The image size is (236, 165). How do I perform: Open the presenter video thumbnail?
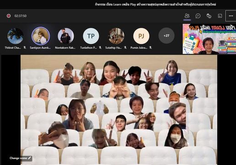tap(209, 39)
